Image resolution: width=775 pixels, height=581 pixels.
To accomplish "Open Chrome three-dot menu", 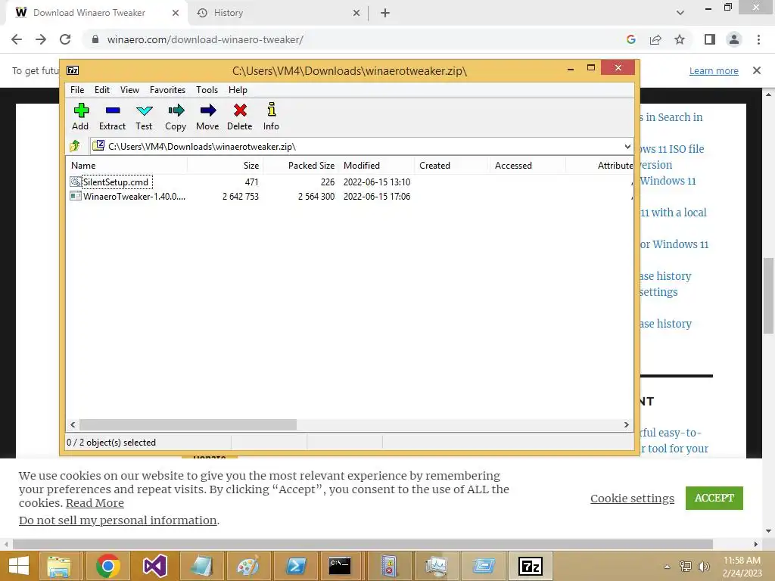I will coord(758,39).
